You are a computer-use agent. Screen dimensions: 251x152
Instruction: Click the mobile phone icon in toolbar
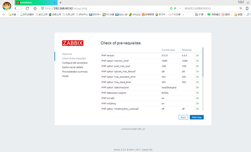[247, 8]
